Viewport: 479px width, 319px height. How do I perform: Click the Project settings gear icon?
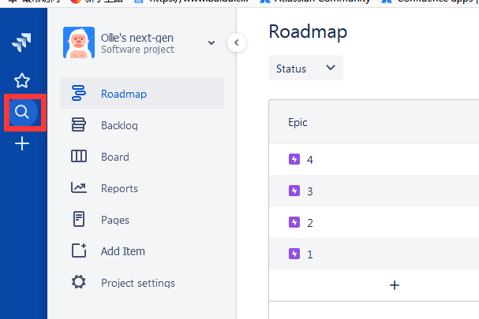[x=78, y=282]
